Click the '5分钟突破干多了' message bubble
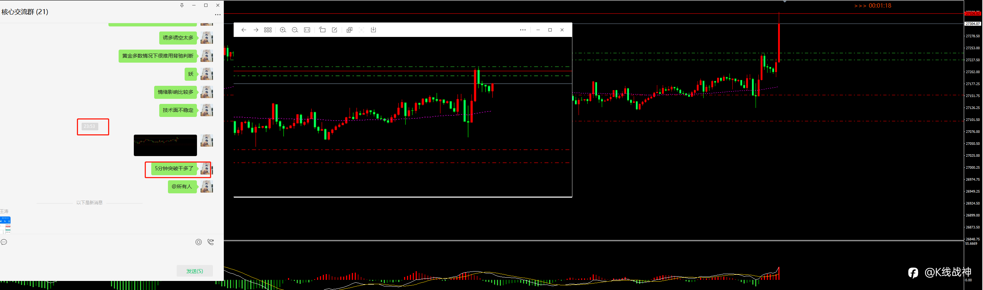 pyautogui.click(x=174, y=168)
